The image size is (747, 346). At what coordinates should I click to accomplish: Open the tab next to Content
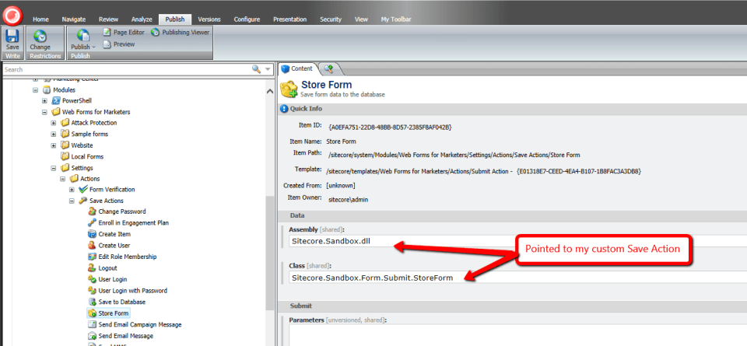coord(328,69)
